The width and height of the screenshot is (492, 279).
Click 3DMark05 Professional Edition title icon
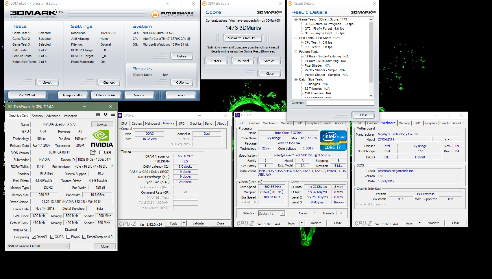(x=7, y=3)
